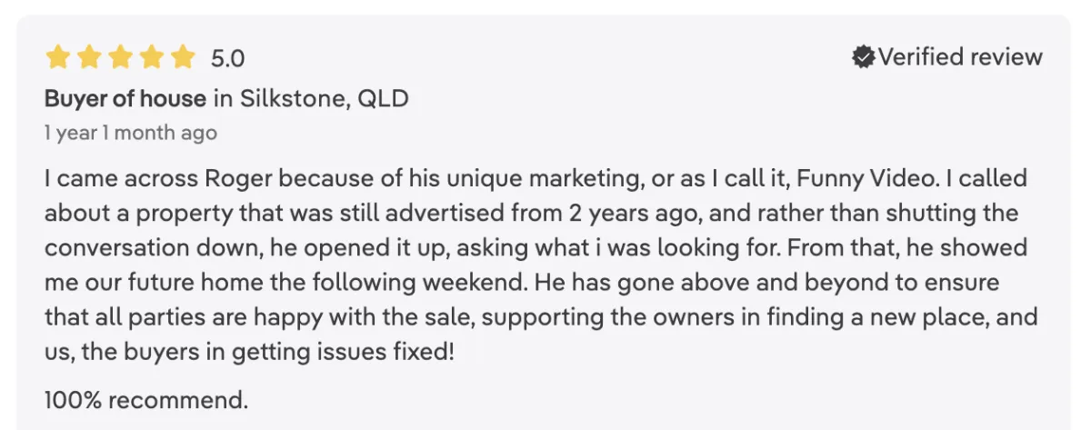Screen dimensions: 1091x430
Task: Click the first yellow rating star
Action: click(x=58, y=58)
